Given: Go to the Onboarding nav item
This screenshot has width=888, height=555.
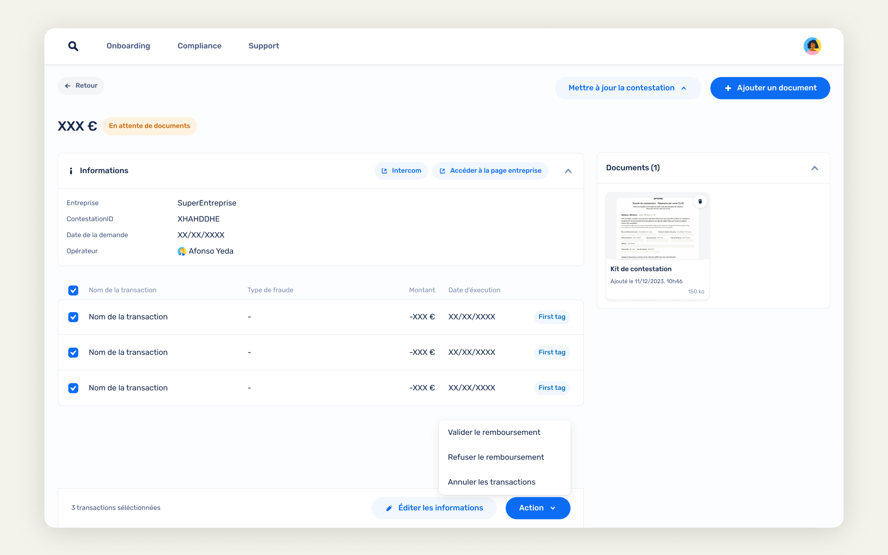Looking at the screenshot, I should click(x=128, y=46).
